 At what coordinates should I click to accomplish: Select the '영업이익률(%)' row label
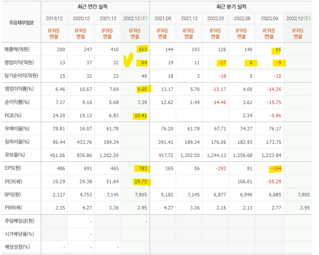coord(19,89)
